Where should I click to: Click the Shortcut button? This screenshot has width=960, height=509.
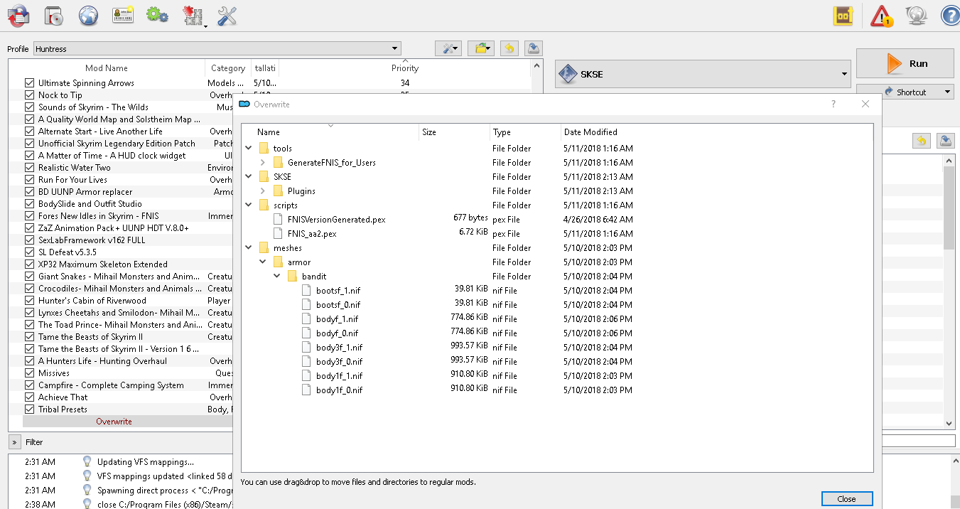click(x=905, y=92)
